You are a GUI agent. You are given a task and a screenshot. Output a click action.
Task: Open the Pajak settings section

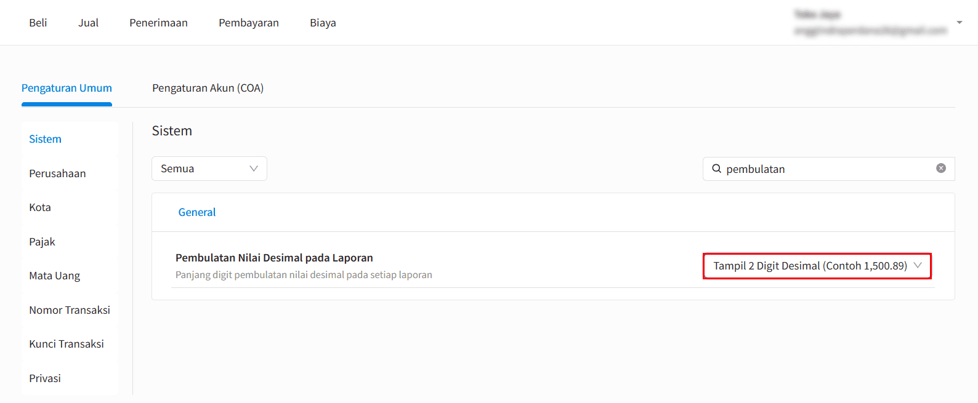[42, 241]
